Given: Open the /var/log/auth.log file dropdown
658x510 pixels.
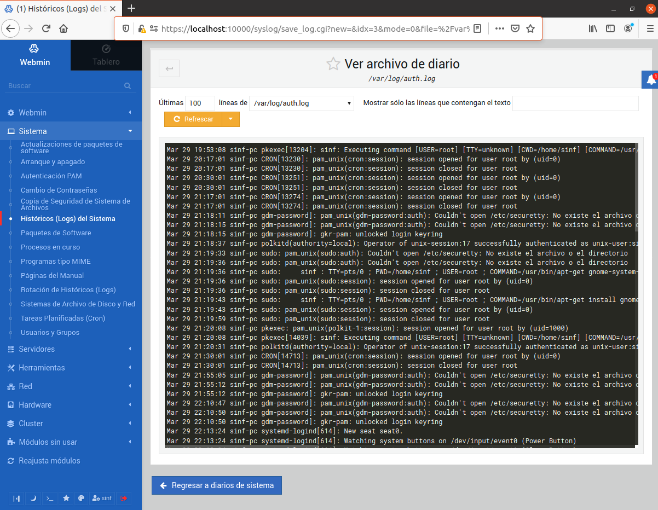Looking at the screenshot, I should pos(301,103).
